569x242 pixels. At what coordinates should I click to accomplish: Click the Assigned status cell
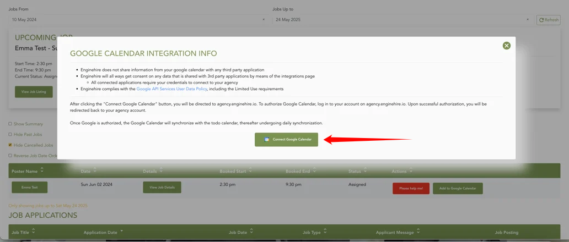click(x=357, y=184)
